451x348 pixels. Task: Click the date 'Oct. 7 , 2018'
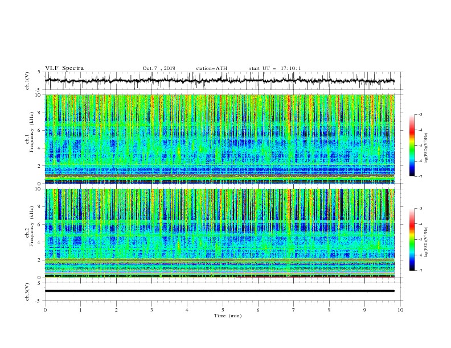[x=159, y=68]
